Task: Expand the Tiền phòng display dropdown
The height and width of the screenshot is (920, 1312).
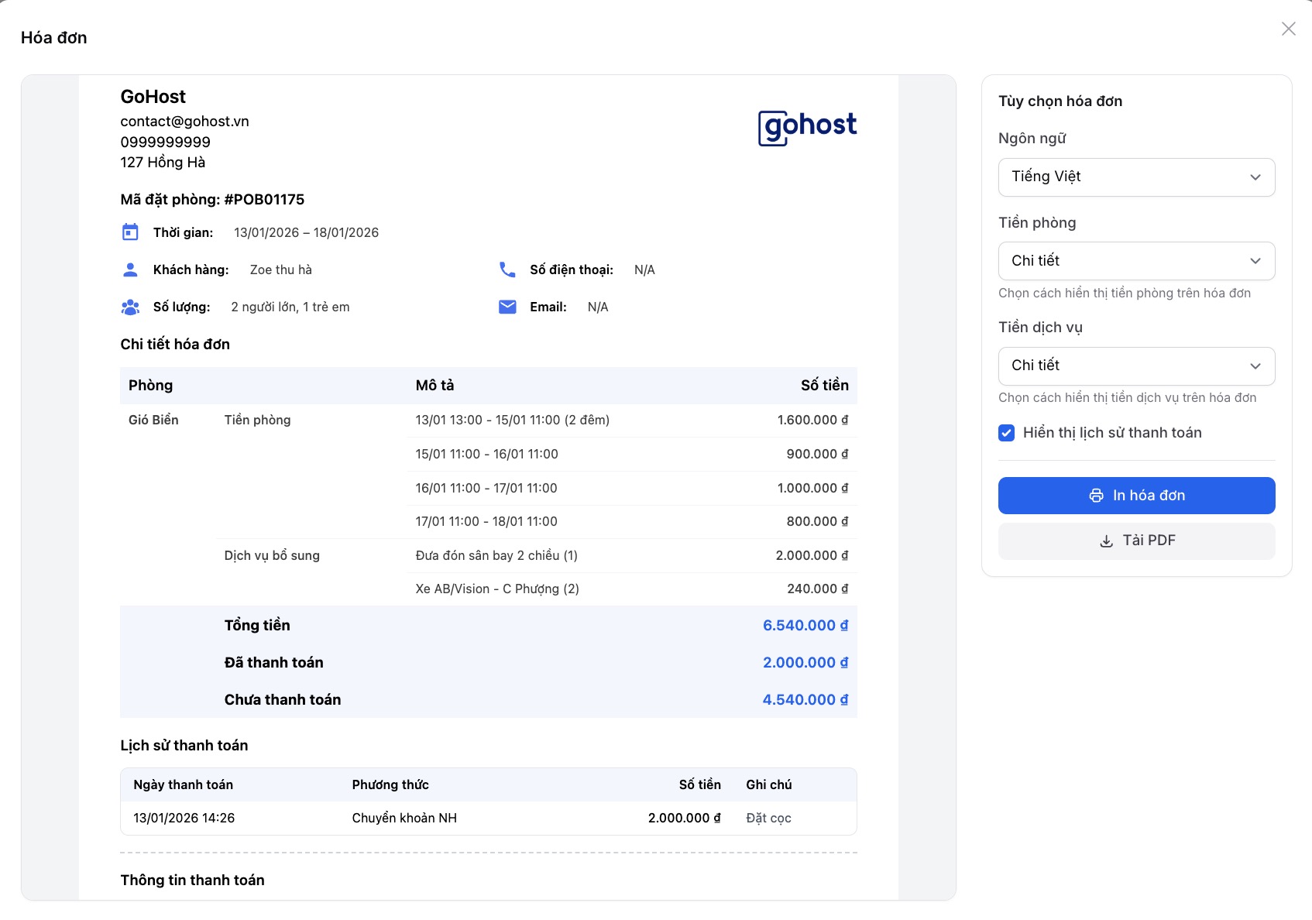Action: coord(1136,261)
